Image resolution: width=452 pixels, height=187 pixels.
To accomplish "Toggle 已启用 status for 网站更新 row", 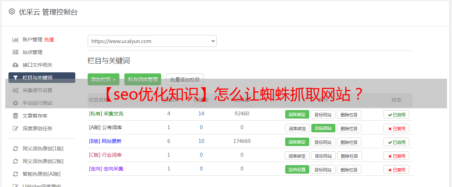I will pos(397,142).
